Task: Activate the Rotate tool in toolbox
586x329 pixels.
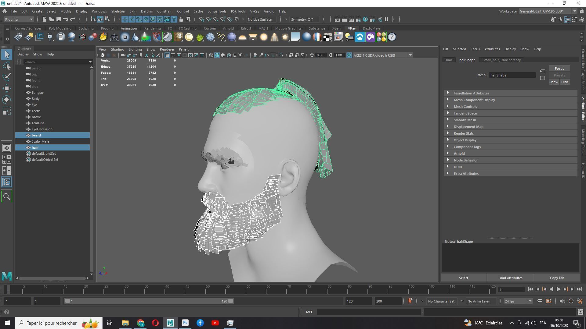Action: pos(7,100)
